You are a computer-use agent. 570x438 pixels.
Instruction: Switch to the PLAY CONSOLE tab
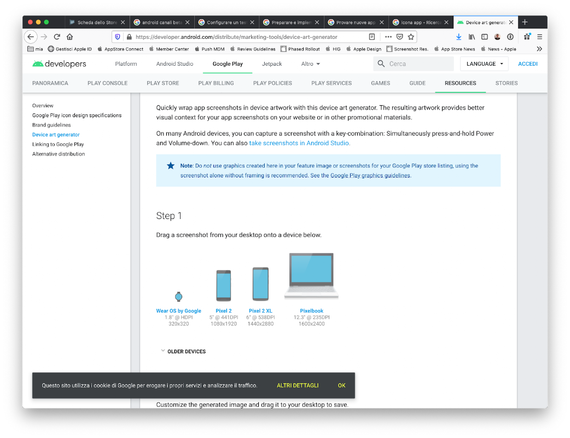pyautogui.click(x=107, y=83)
